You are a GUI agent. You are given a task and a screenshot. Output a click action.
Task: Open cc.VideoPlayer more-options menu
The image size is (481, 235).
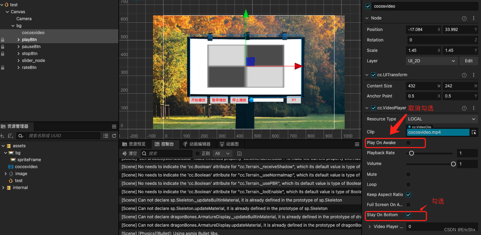click(x=474, y=108)
